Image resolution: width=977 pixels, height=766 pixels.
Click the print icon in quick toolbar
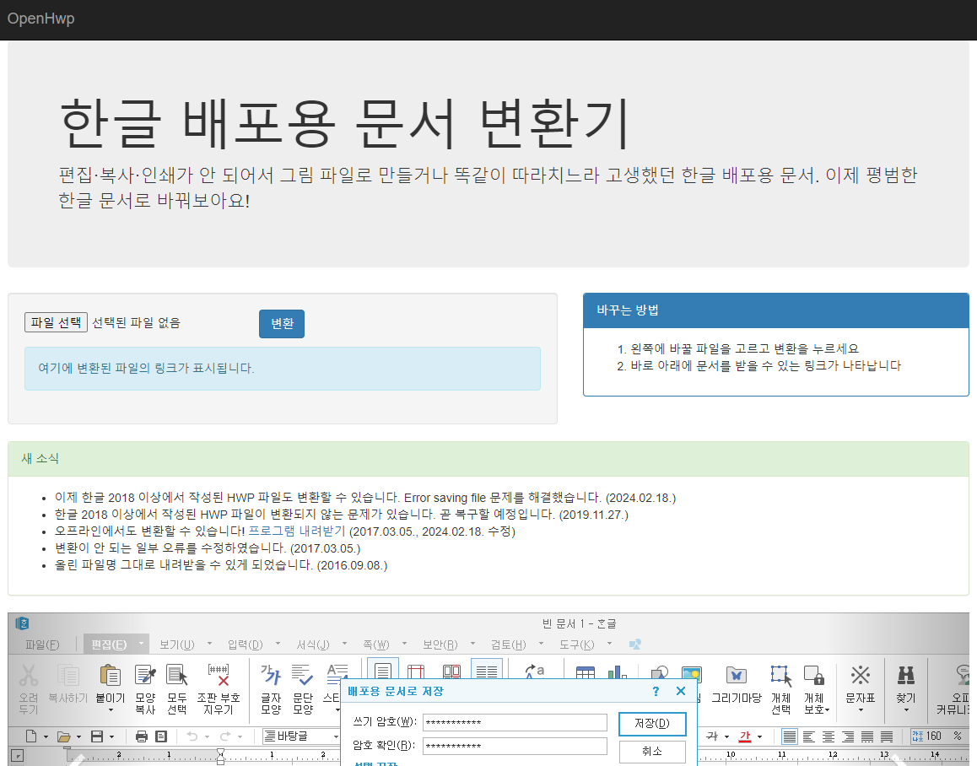tap(142, 736)
